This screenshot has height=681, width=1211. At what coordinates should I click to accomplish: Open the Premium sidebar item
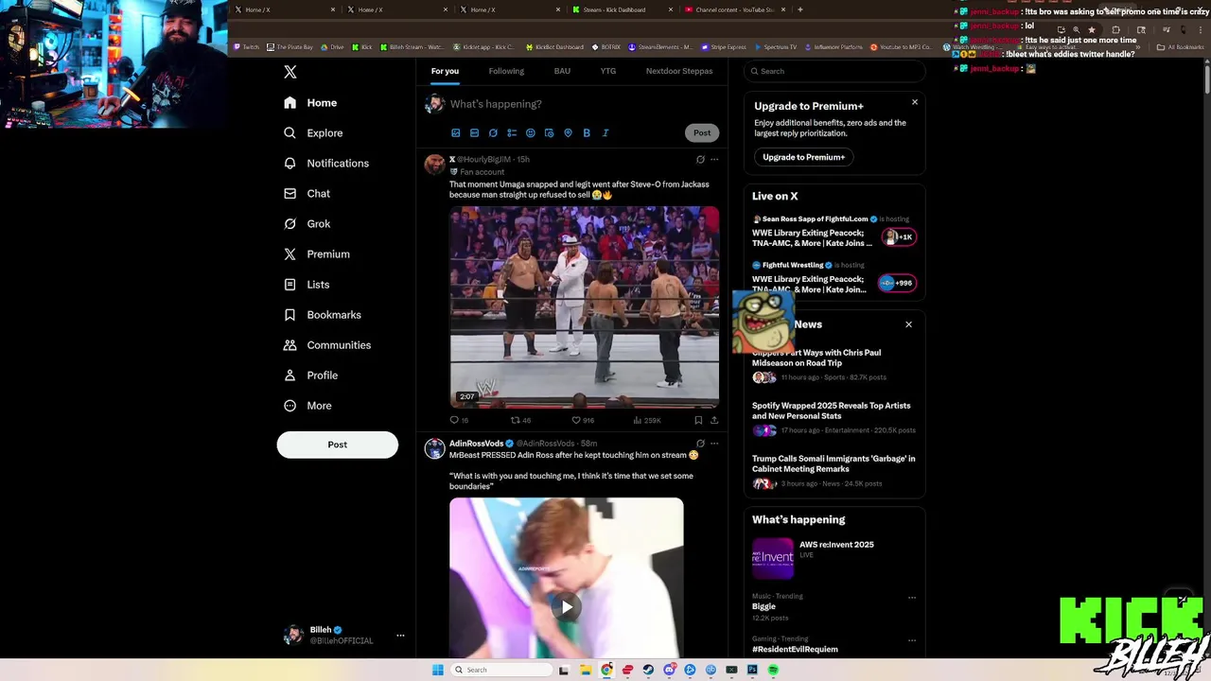[x=317, y=253]
